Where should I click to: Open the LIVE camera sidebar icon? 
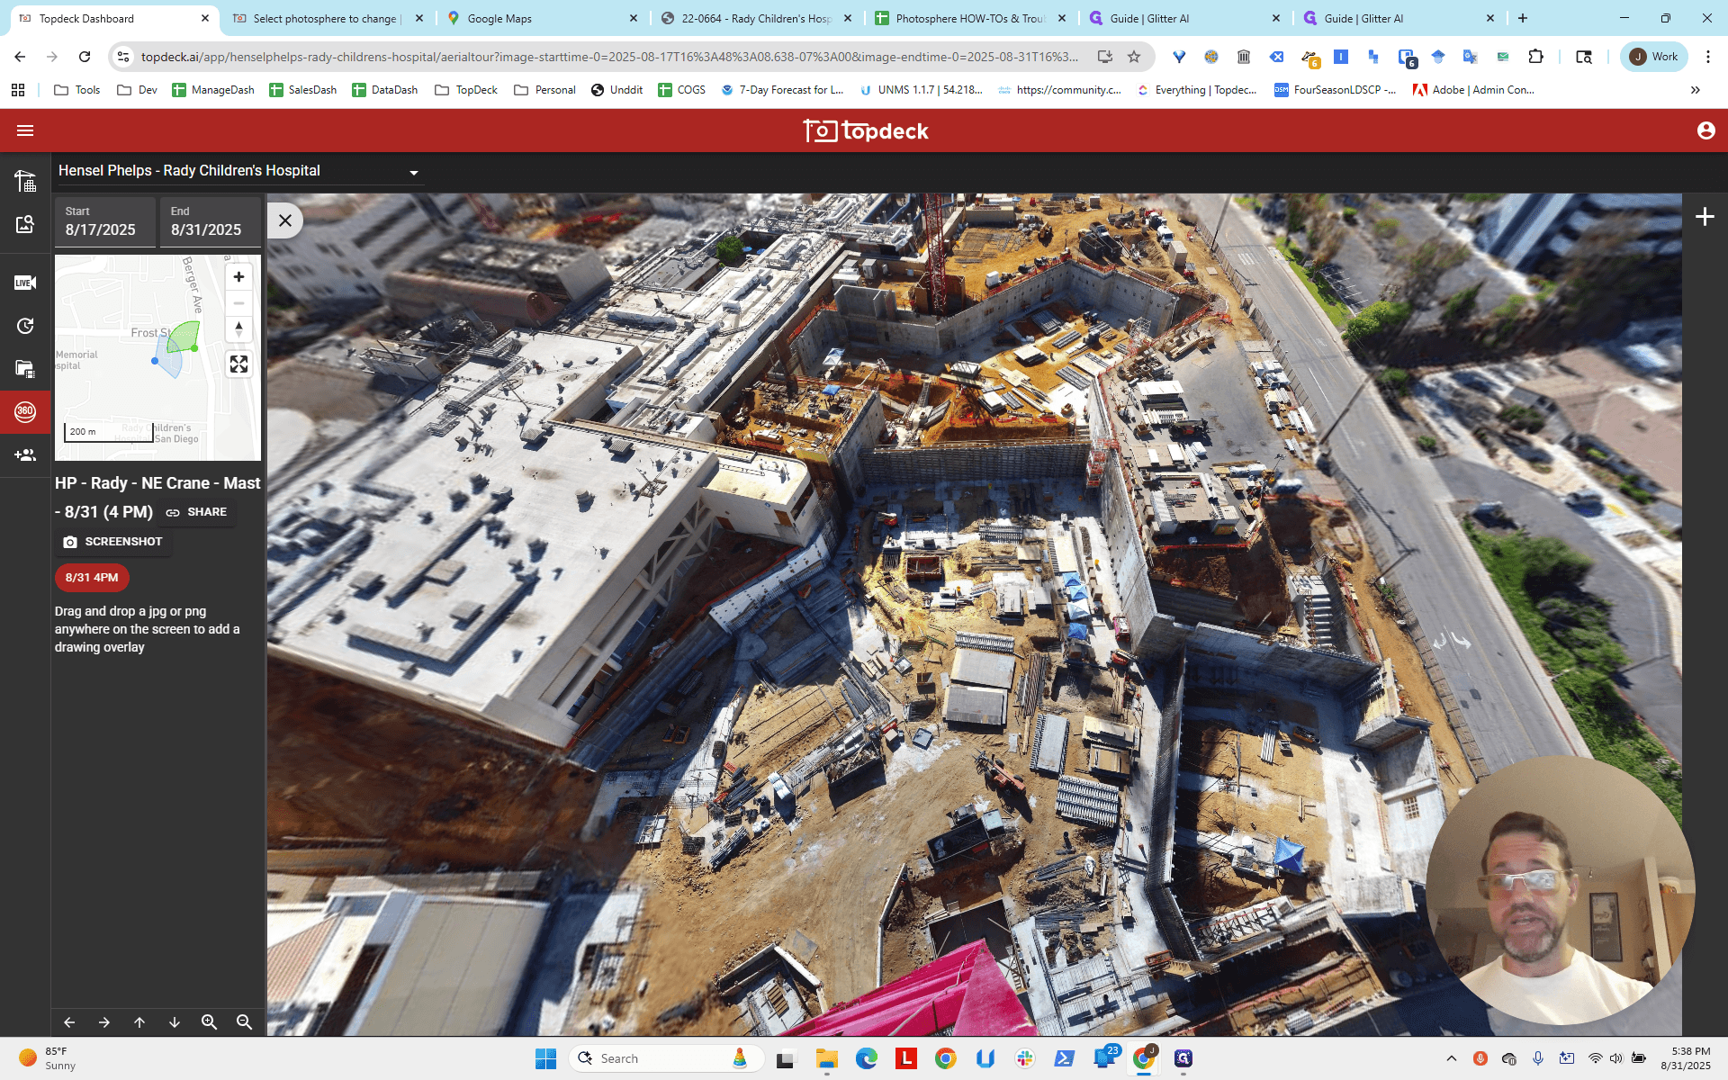point(25,283)
